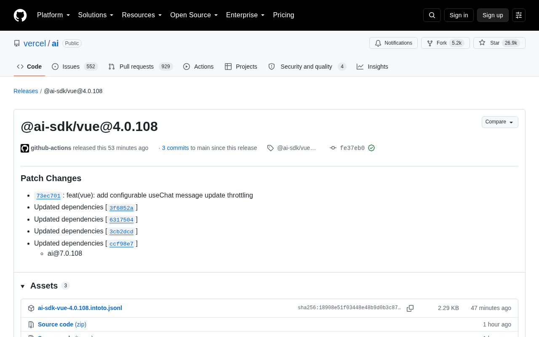Switch to the Insights tab

click(372, 67)
